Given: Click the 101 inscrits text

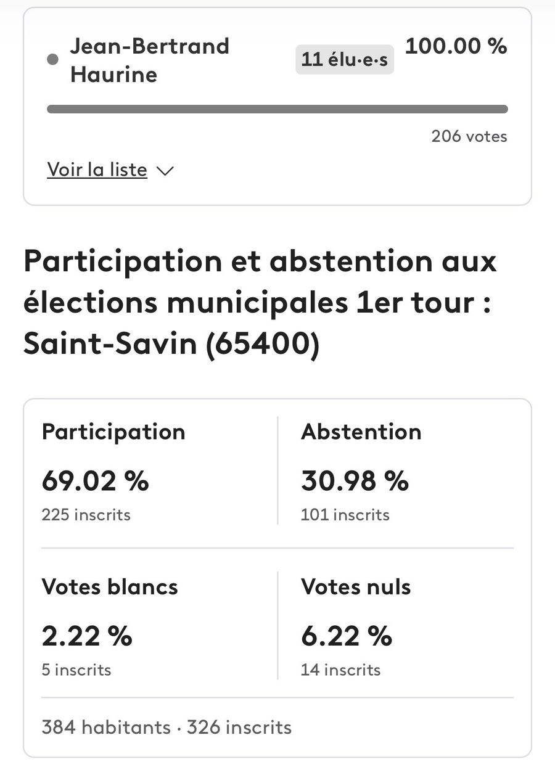Looking at the screenshot, I should pos(345,515).
